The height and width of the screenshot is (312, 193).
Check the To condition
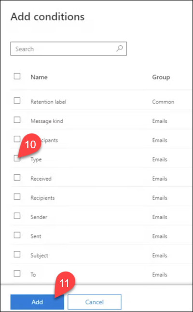pos(17,273)
